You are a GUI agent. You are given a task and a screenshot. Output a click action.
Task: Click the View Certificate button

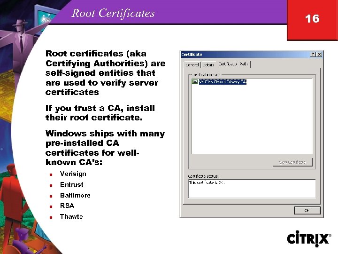point(292,162)
